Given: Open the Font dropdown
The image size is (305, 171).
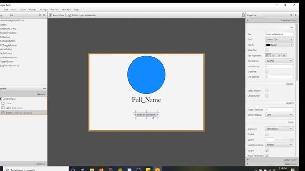Looking at the screenshot, I should tap(279, 39).
